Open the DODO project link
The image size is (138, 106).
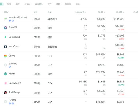coord(12,100)
